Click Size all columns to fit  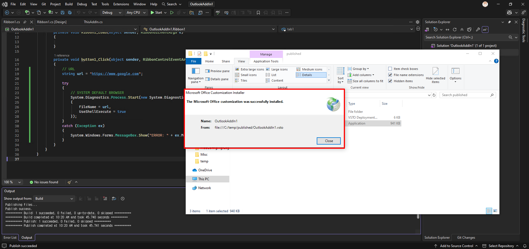click(x=365, y=81)
